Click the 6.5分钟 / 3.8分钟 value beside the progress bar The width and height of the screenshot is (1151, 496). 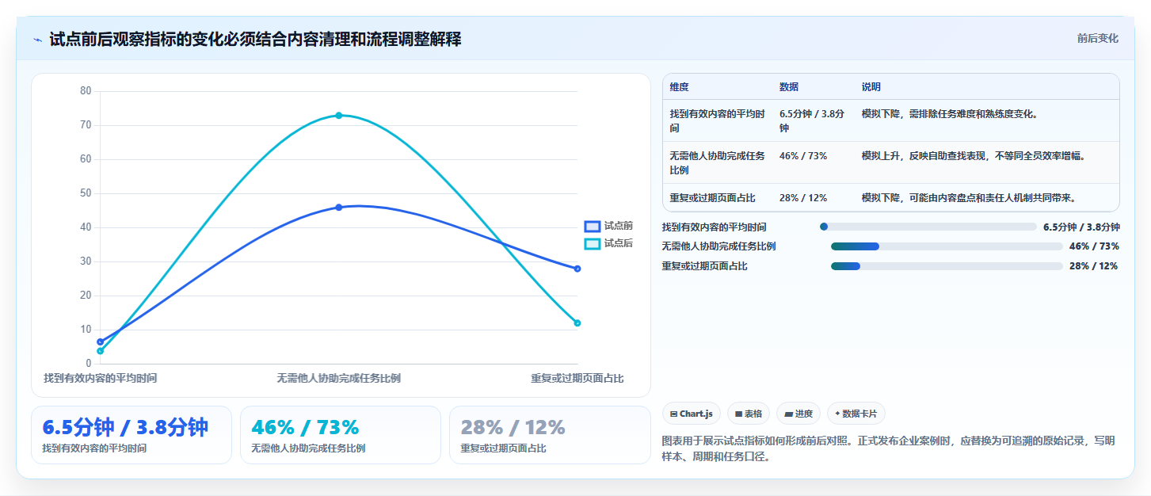point(1081,227)
